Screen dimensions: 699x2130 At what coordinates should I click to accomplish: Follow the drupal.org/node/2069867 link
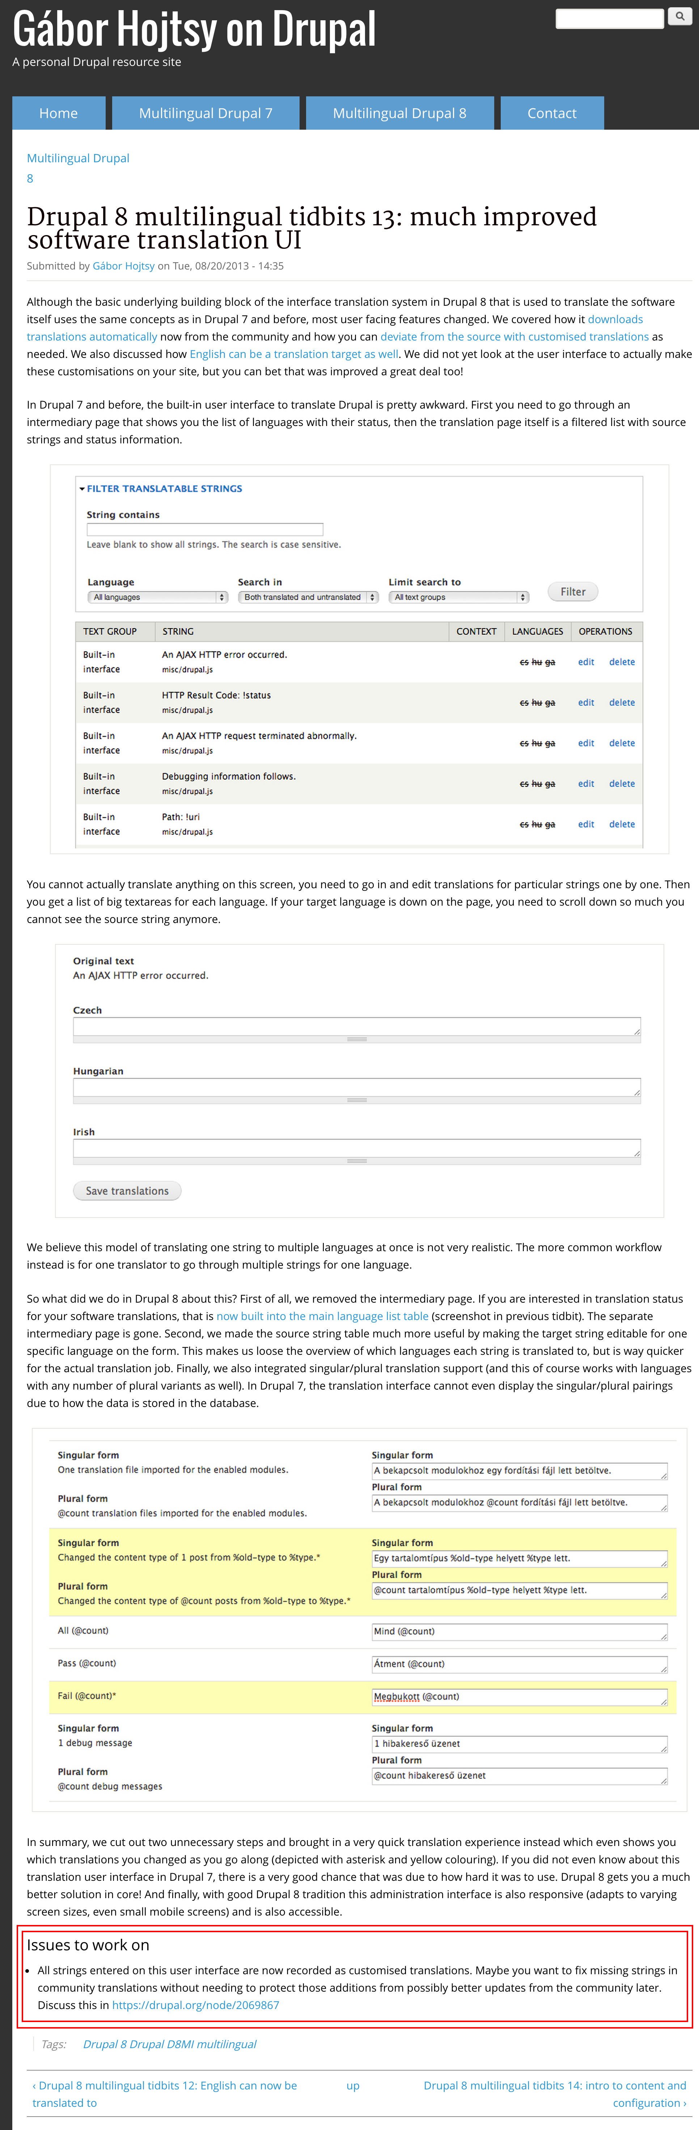[196, 2005]
